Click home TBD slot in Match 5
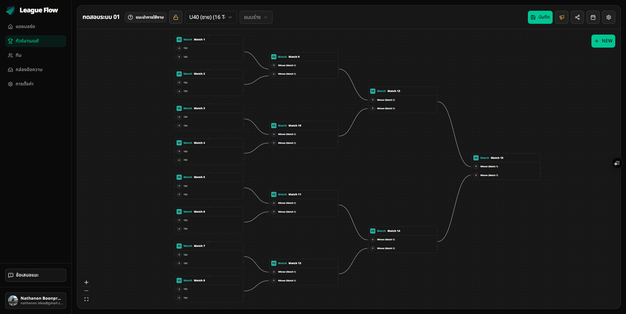Image resolution: width=626 pixels, height=314 pixels. pyautogui.click(x=209, y=186)
